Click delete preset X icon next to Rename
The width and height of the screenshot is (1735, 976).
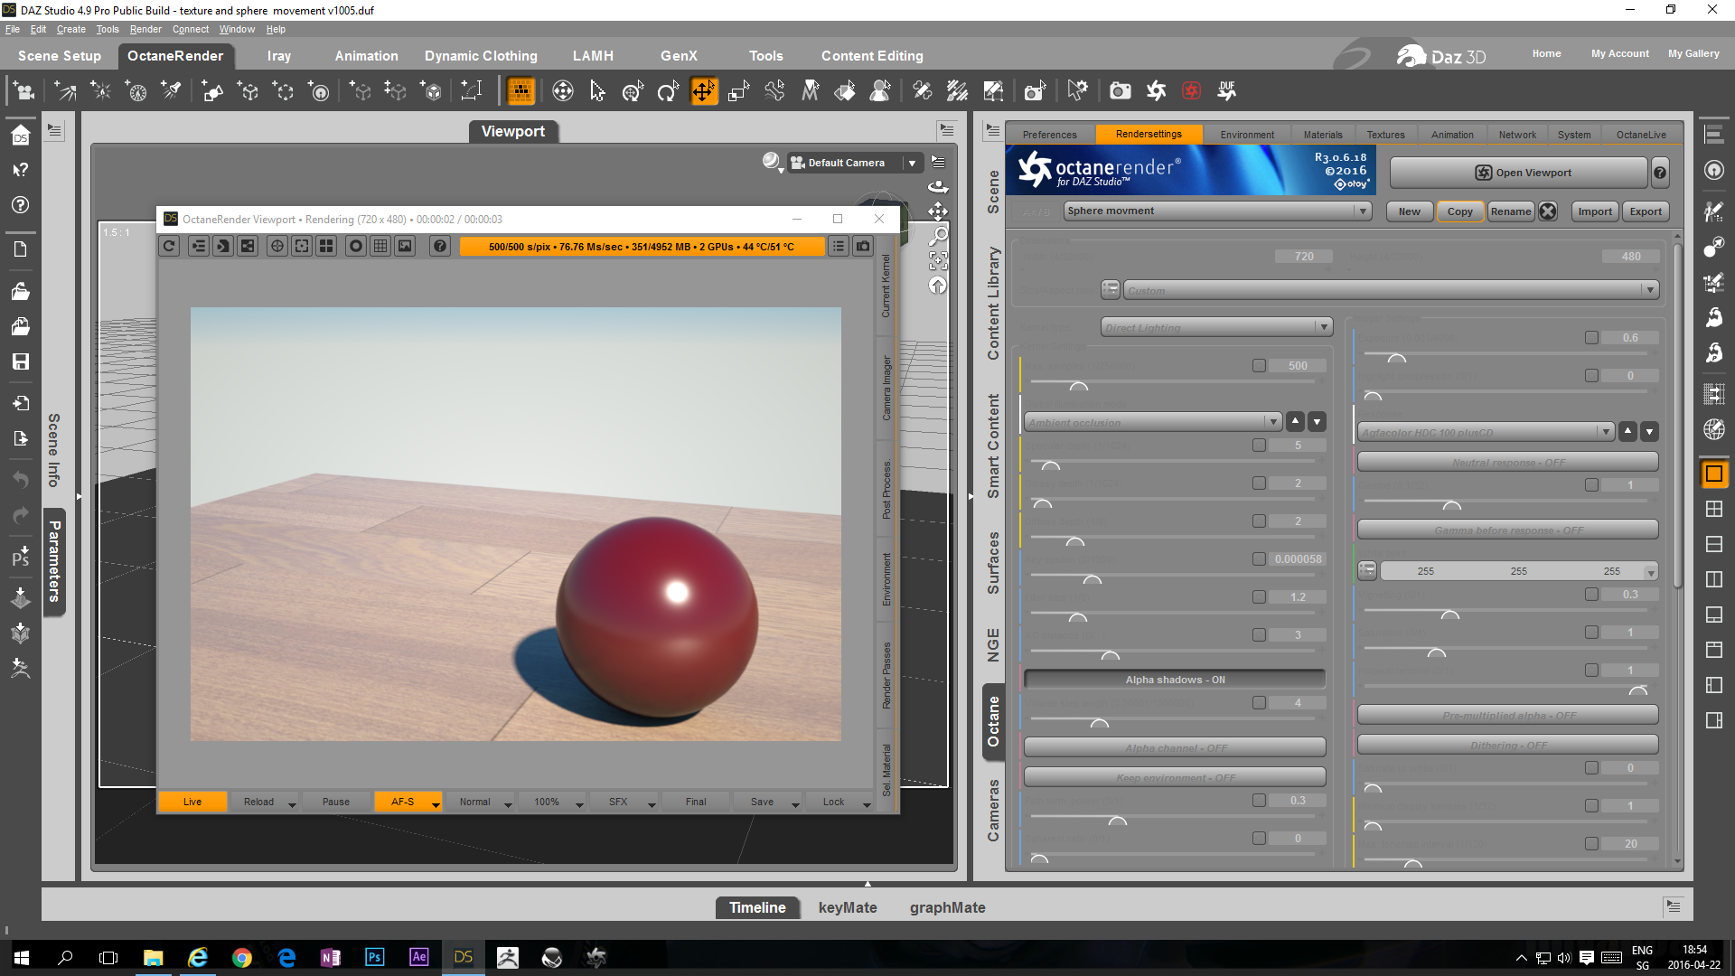[1548, 211]
